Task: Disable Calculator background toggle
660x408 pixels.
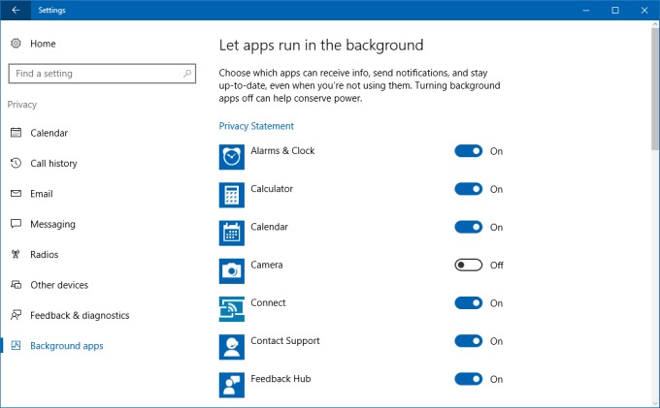Action: pyautogui.click(x=469, y=189)
